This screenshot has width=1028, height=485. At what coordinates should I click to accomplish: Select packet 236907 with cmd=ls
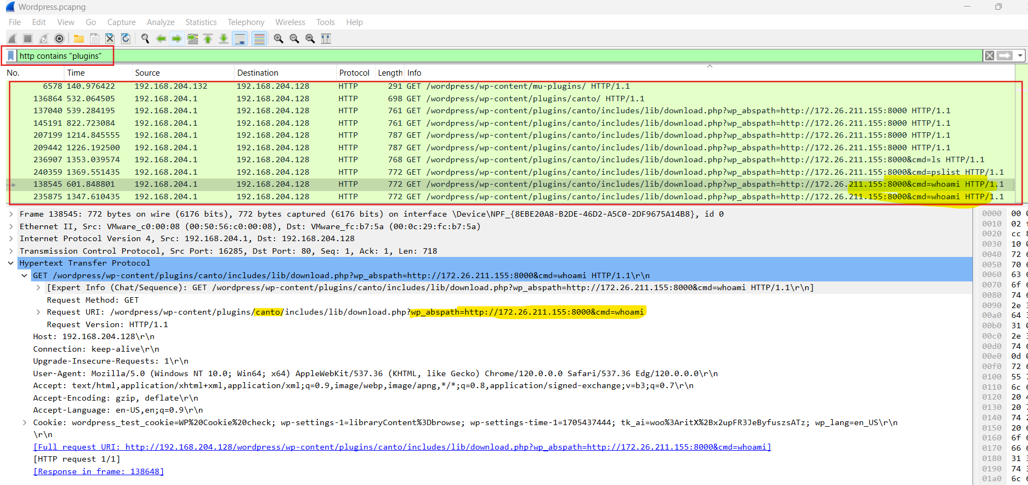(510, 159)
